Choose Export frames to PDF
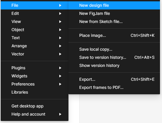Screen dimensions: 162x123 114,88
